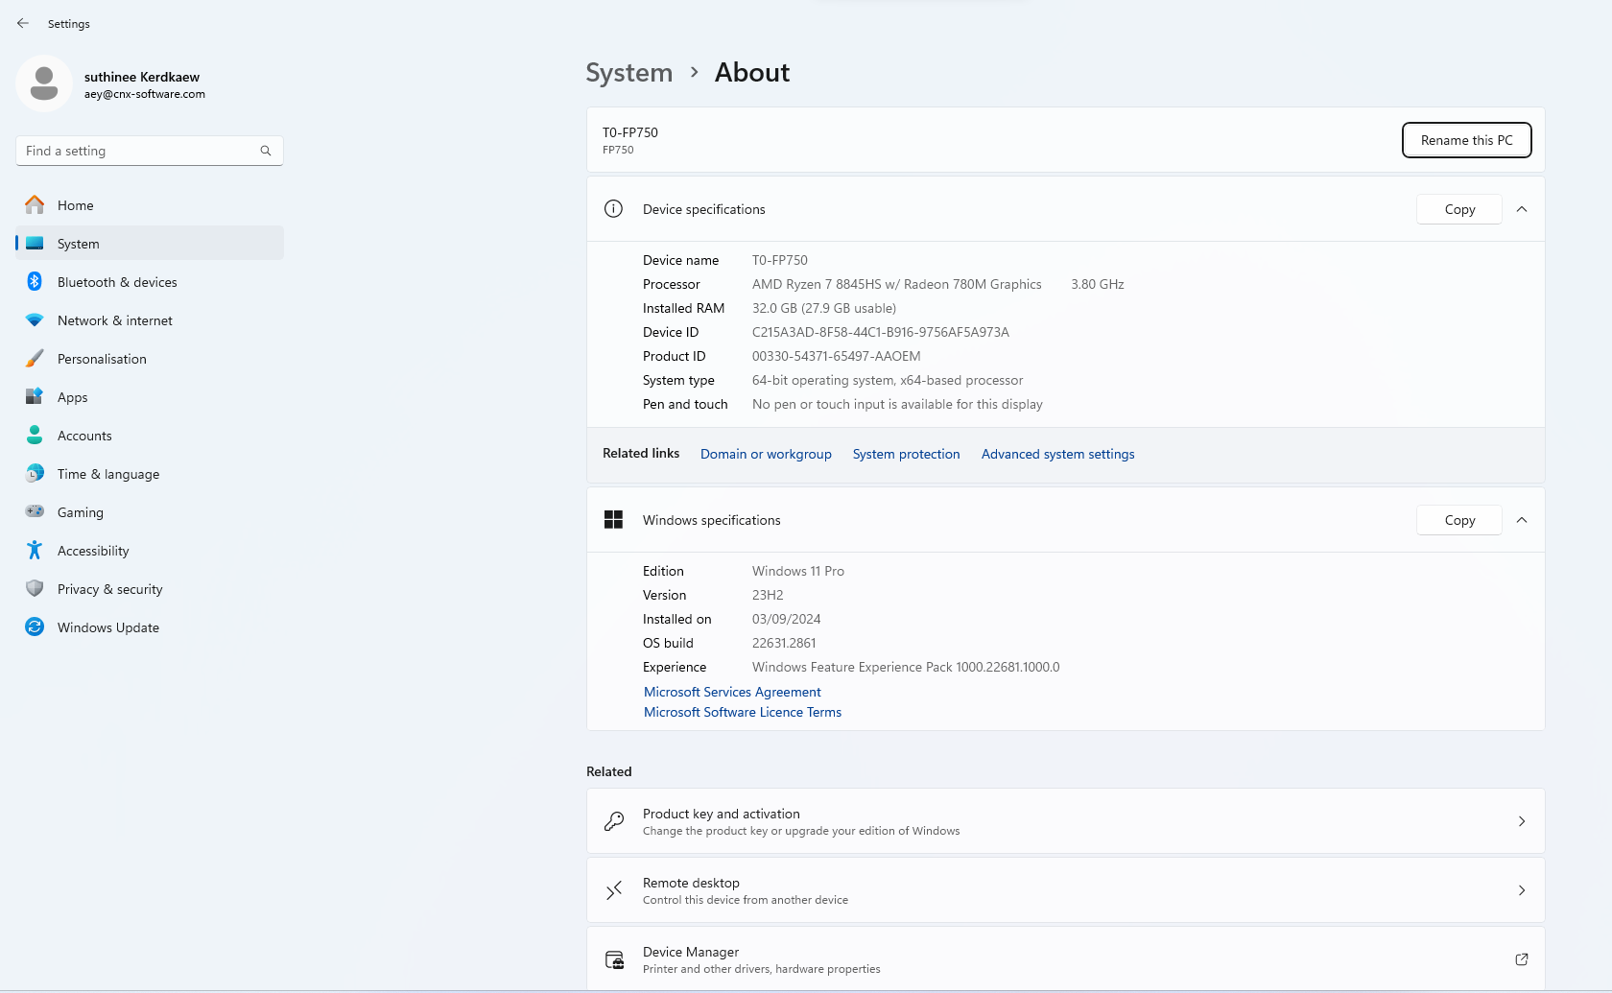Open the Home settings page
This screenshot has height=993, width=1612.
coord(150,204)
